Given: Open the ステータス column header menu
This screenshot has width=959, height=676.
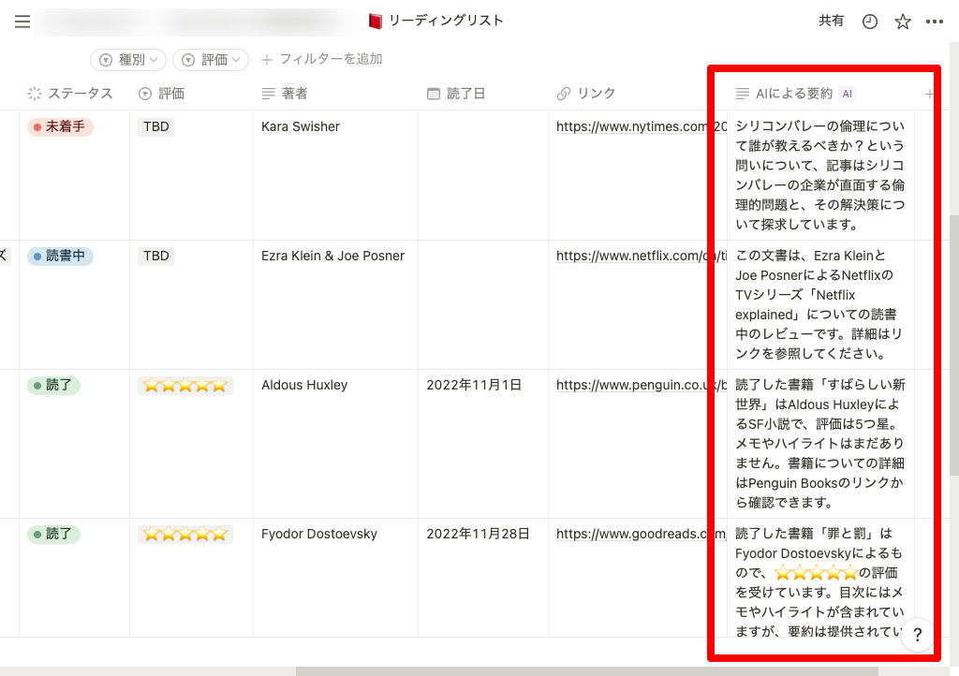Looking at the screenshot, I should 70,94.
